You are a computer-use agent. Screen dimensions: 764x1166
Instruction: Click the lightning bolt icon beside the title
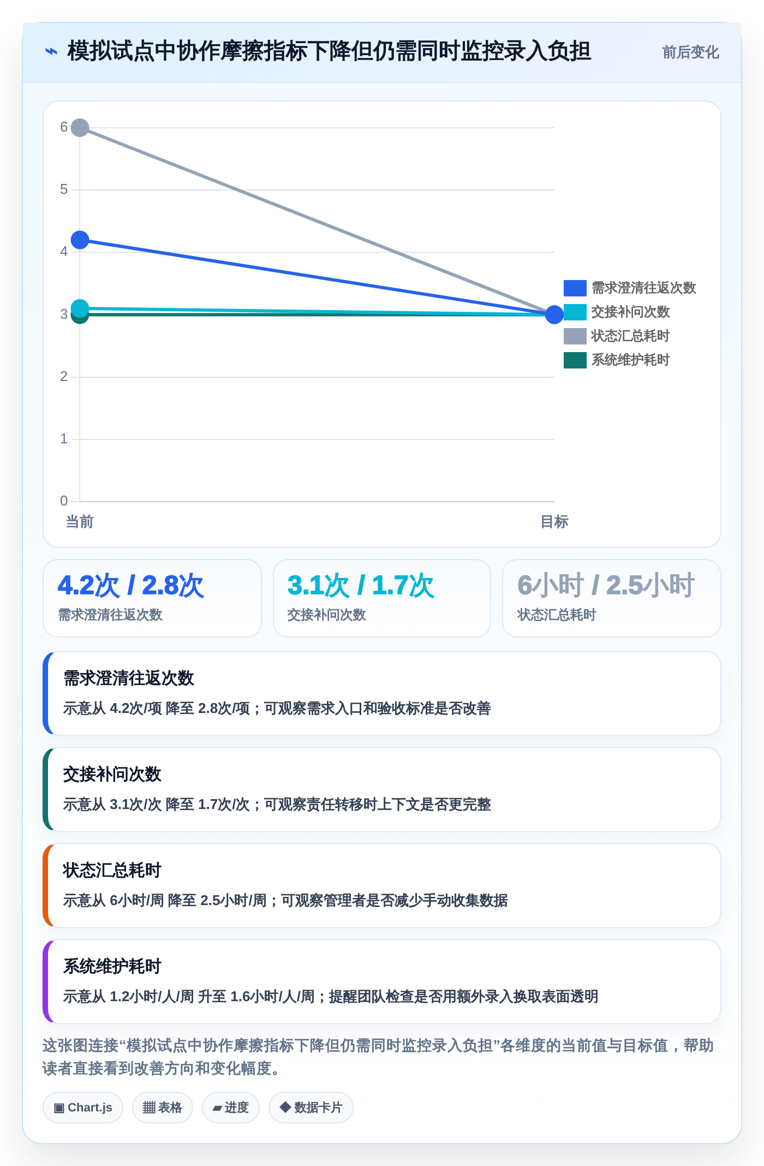tap(51, 52)
